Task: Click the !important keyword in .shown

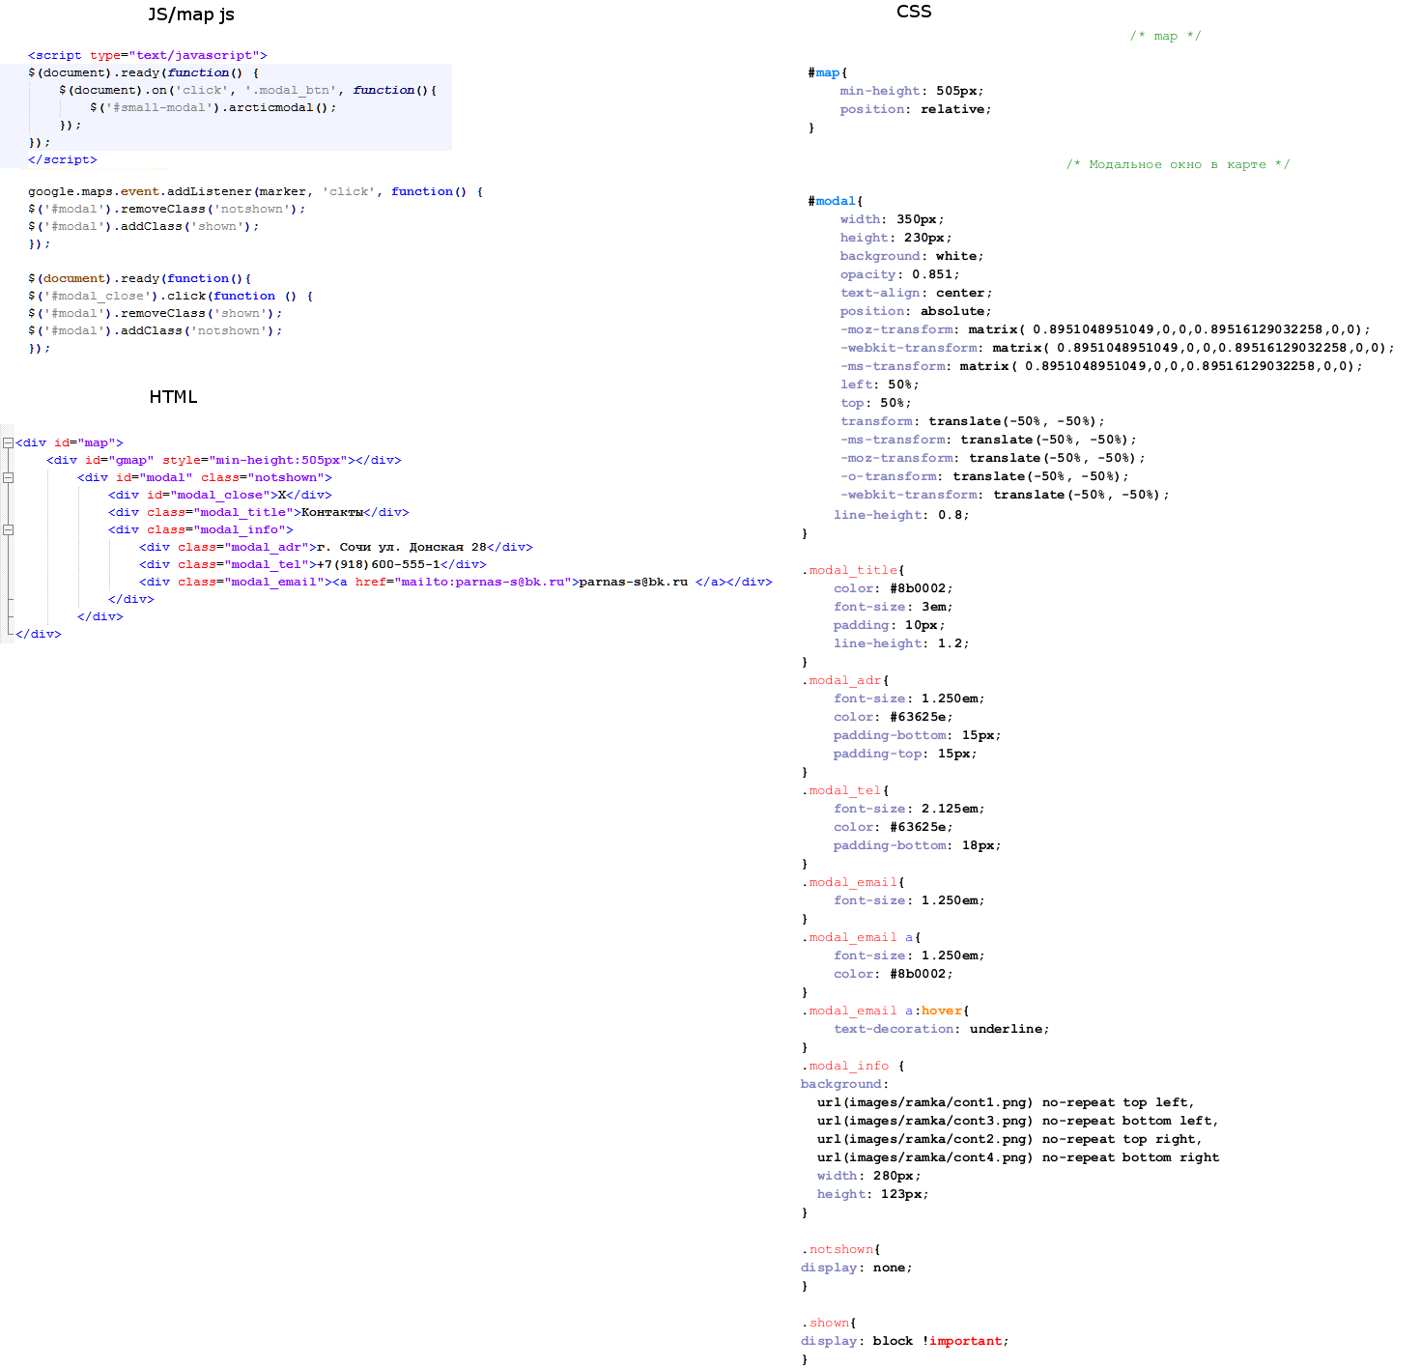Action: 965,1340
